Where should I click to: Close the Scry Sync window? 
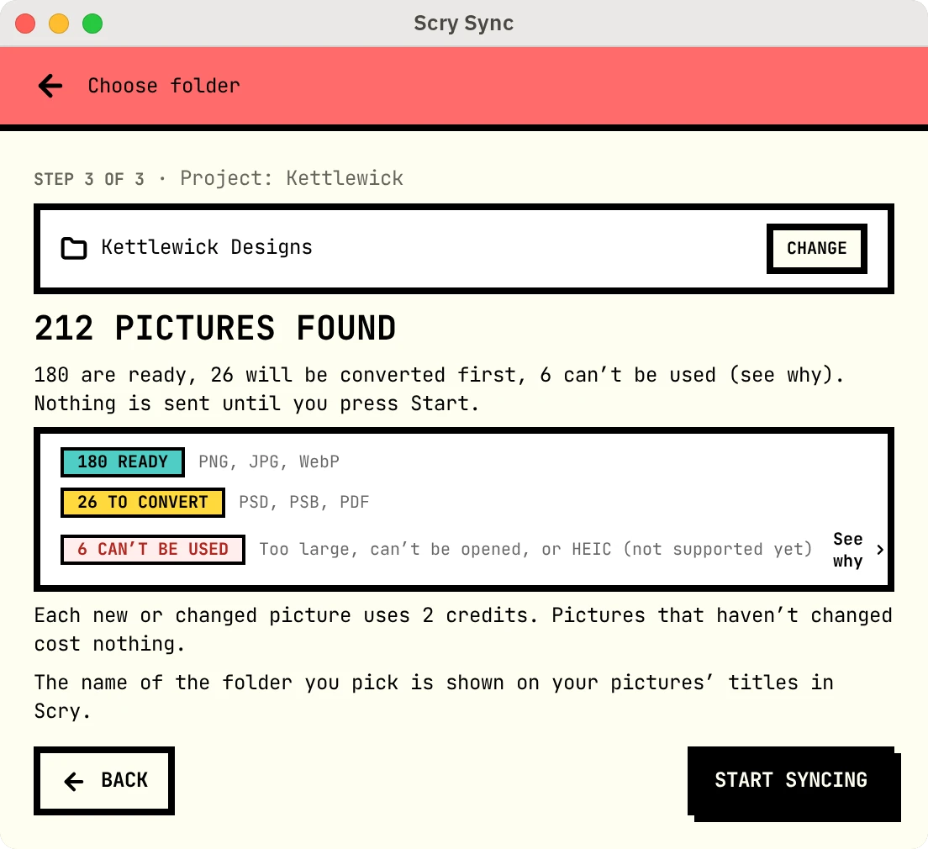point(25,24)
